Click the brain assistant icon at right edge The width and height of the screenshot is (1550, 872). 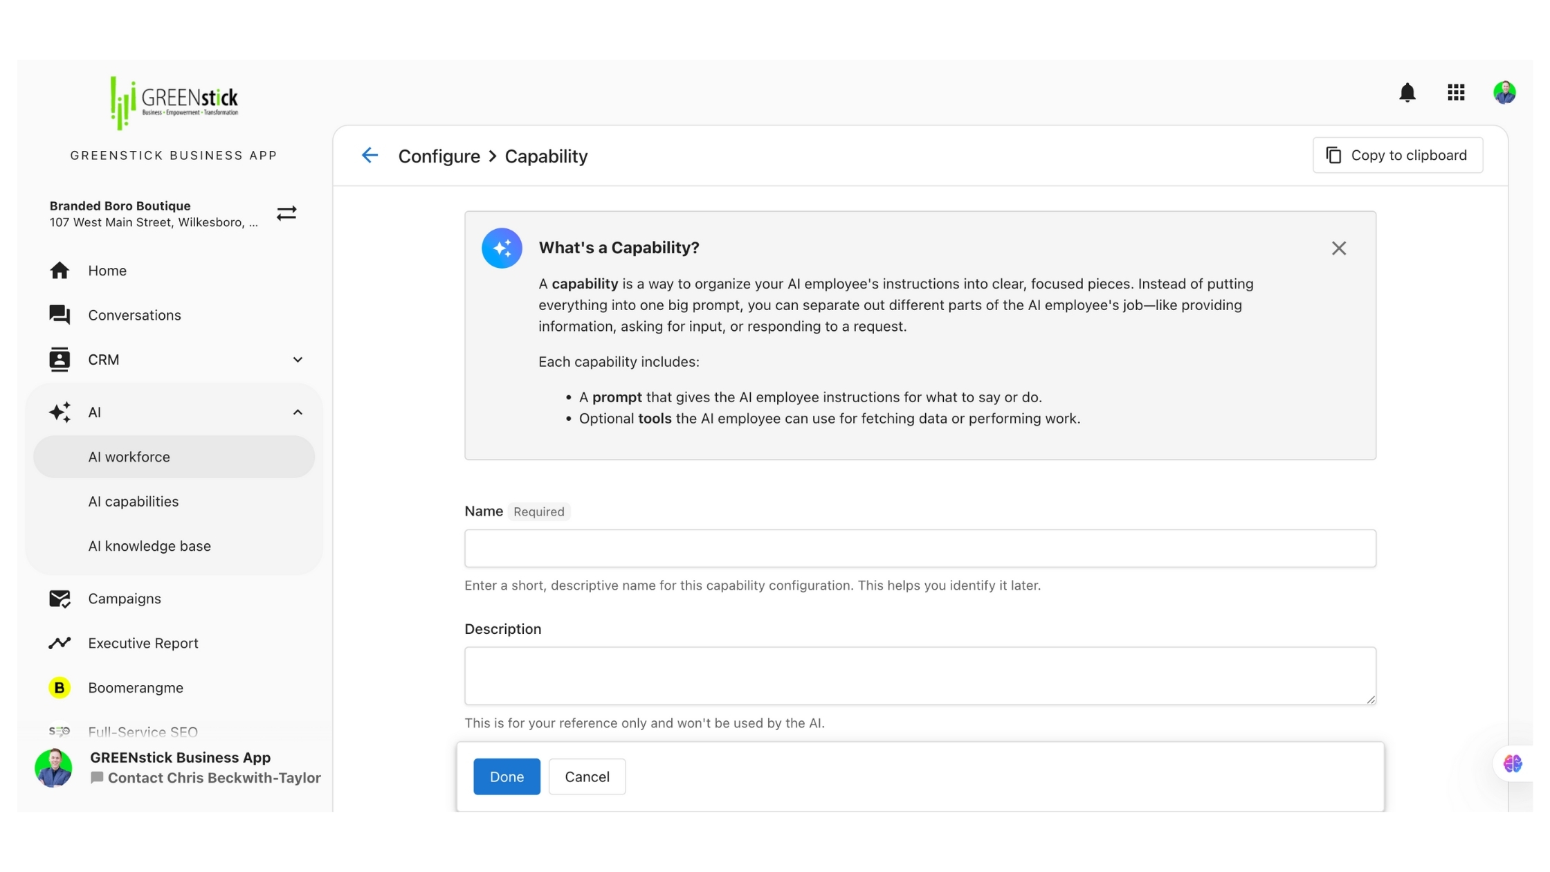point(1513,763)
